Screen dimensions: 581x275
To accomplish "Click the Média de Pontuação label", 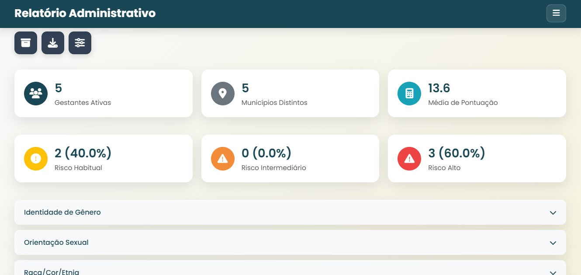I will coord(463,103).
